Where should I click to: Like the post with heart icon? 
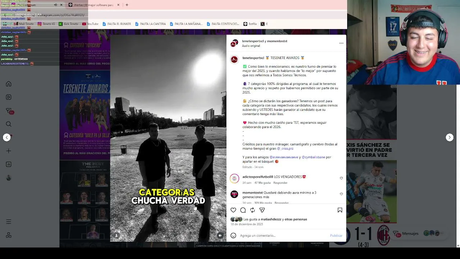pyautogui.click(x=234, y=210)
